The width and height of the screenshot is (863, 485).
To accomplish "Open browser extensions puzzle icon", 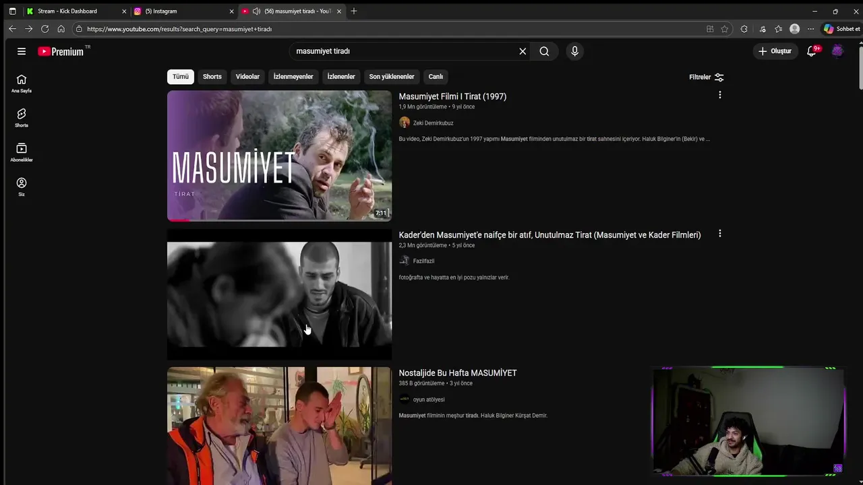I will tap(744, 29).
